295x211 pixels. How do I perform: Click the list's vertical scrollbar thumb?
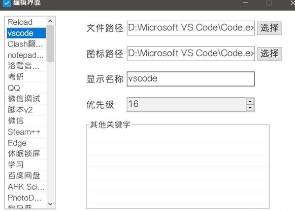pos(50,44)
